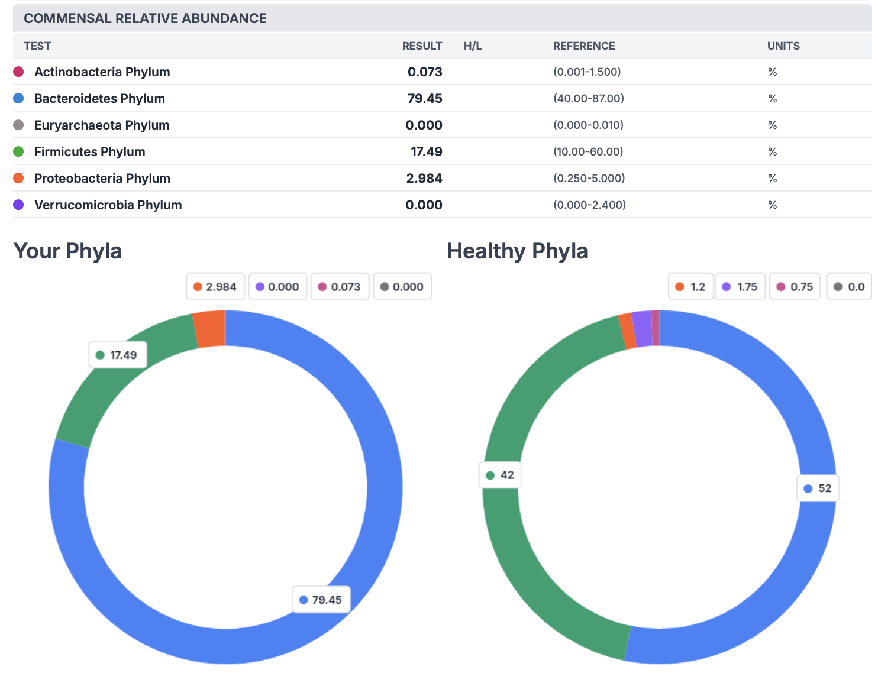Click the Bacteroidetes Phylum blue dot
This screenshot has width=878, height=686.
(x=18, y=98)
